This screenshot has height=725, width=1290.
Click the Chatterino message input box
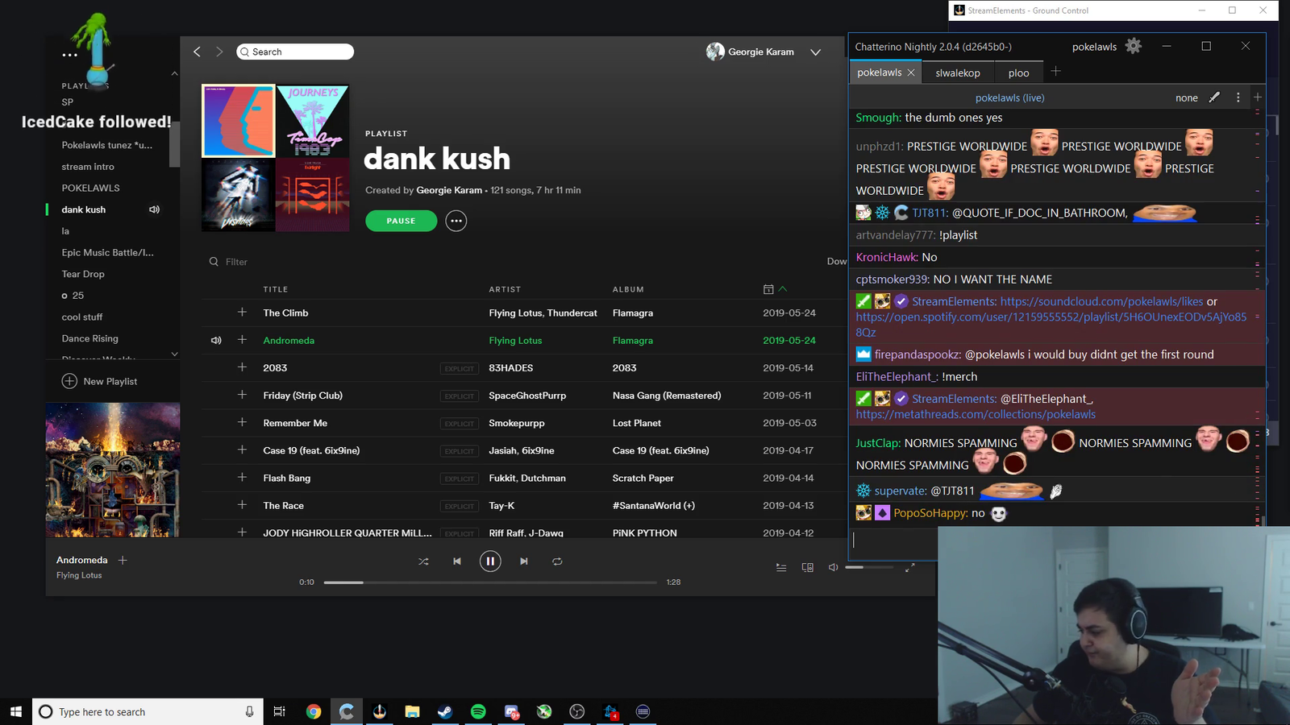click(893, 542)
